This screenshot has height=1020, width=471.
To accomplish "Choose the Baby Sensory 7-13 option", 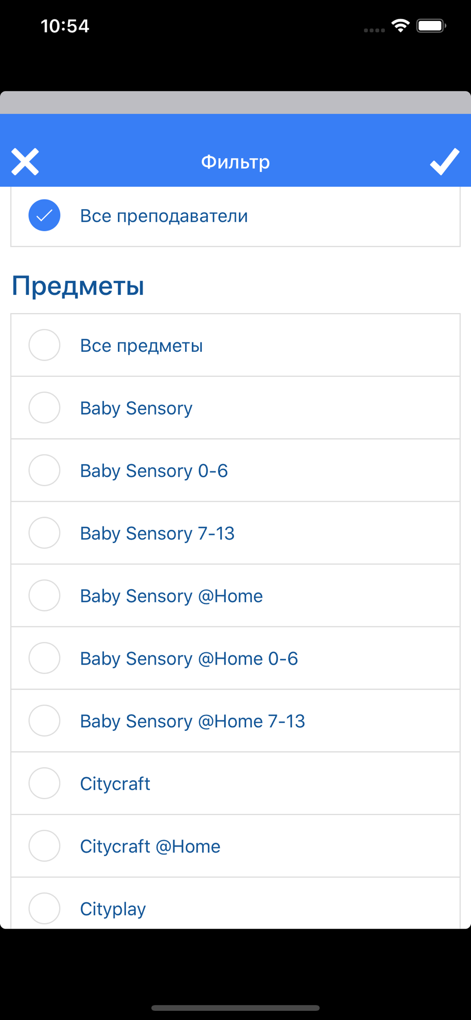I will pyautogui.click(x=44, y=533).
